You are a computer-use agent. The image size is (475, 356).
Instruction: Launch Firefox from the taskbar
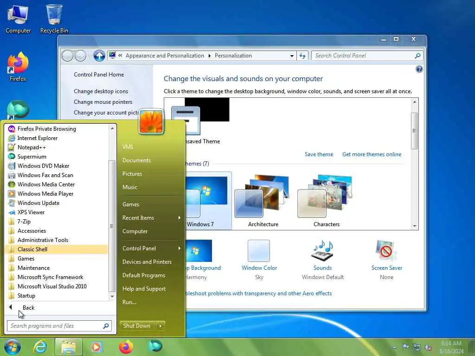pyautogui.click(x=126, y=347)
